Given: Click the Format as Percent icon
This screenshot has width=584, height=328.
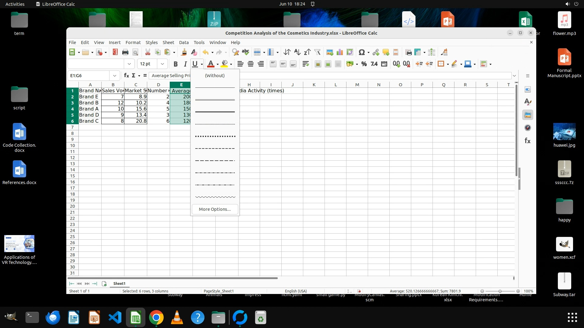Looking at the screenshot, I should click(x=364, y=64).
